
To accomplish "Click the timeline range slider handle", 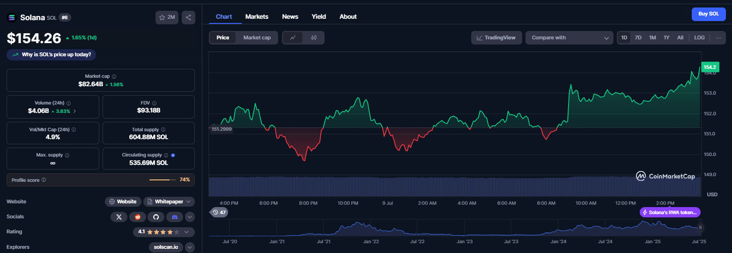I will 701,227.
